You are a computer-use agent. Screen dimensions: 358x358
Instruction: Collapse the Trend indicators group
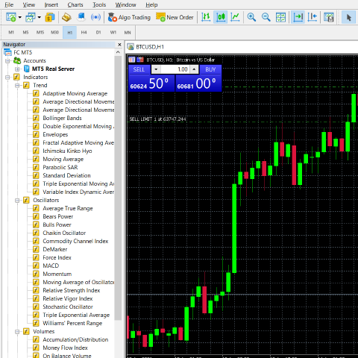[x=17, y=85]
